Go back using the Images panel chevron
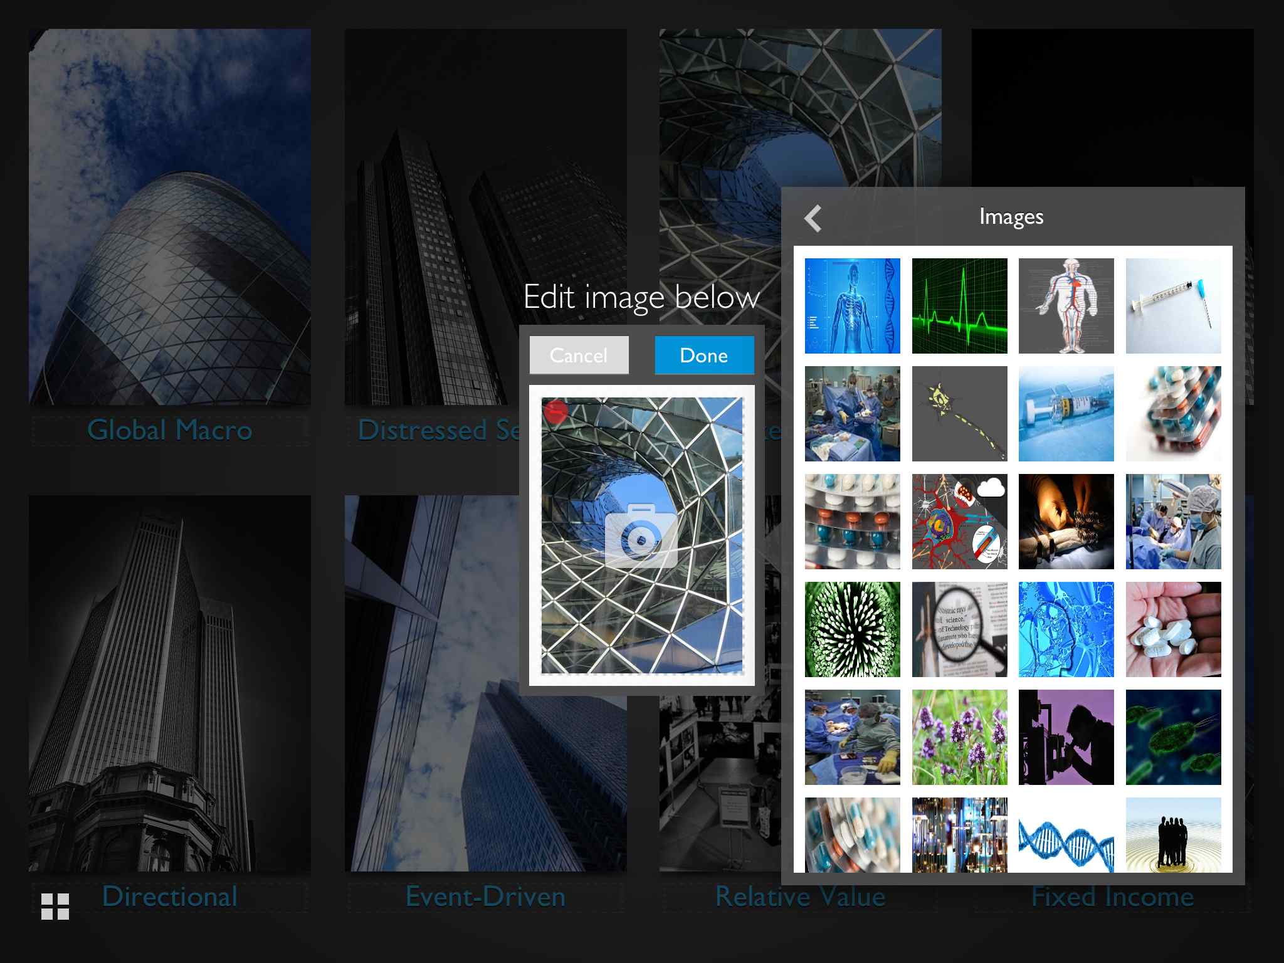This screenshot has width=1284, height=963. click(x=813, y=219)
